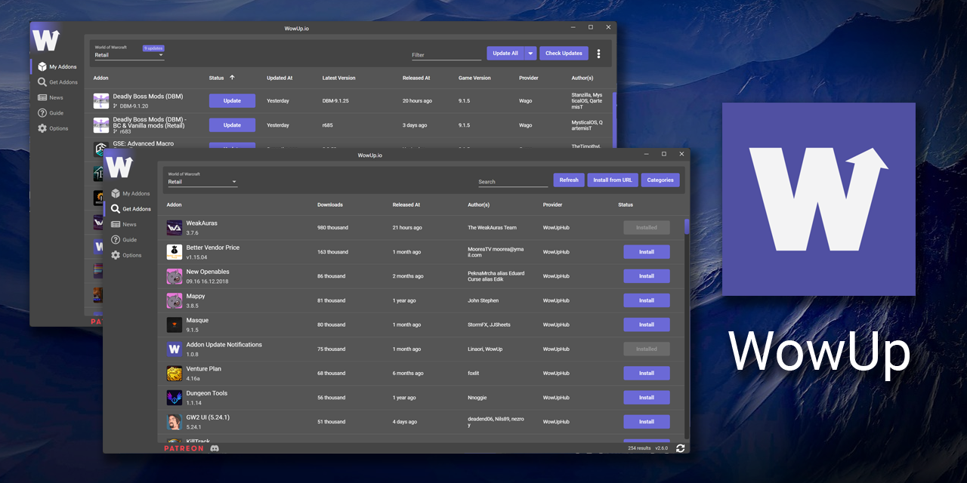Click the v2.6.0 version label
967x483 pixels.
pos(662,448)
